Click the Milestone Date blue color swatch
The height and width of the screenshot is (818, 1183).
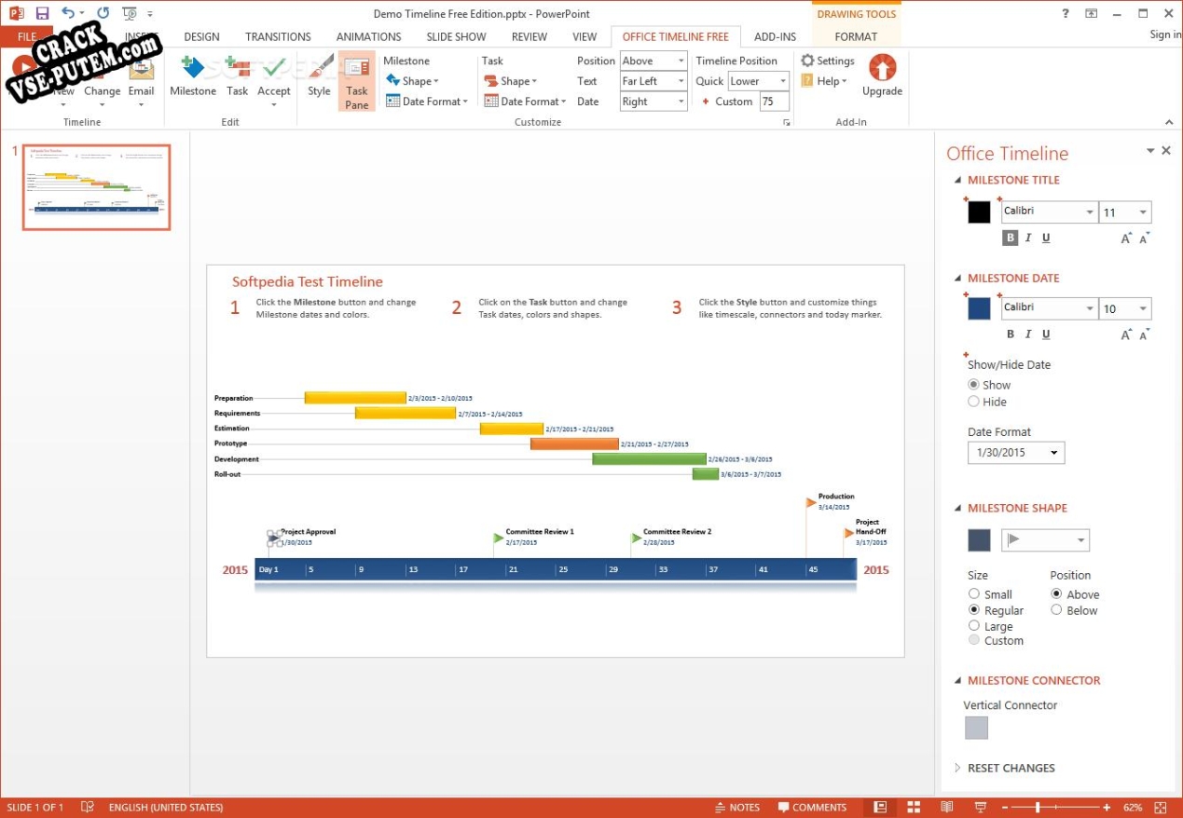tap(979, 308)
